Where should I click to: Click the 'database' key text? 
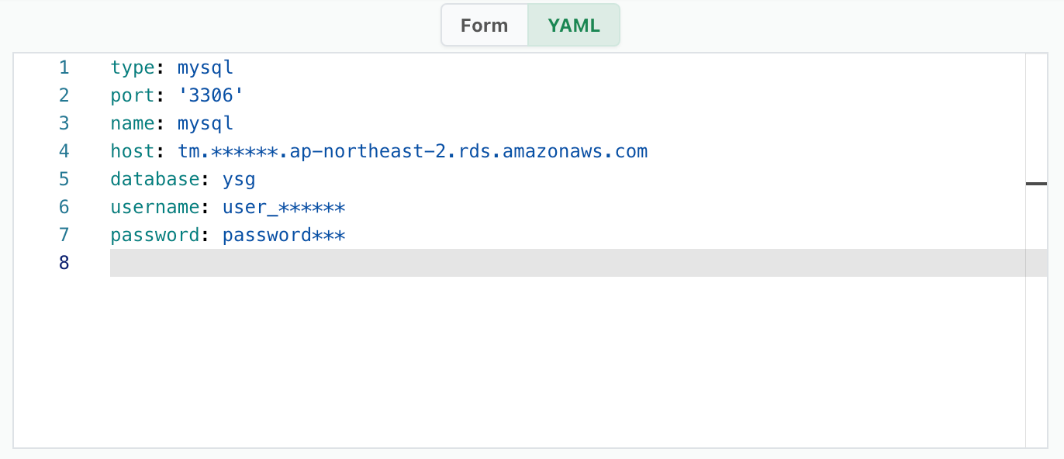(x=155, y=179)
